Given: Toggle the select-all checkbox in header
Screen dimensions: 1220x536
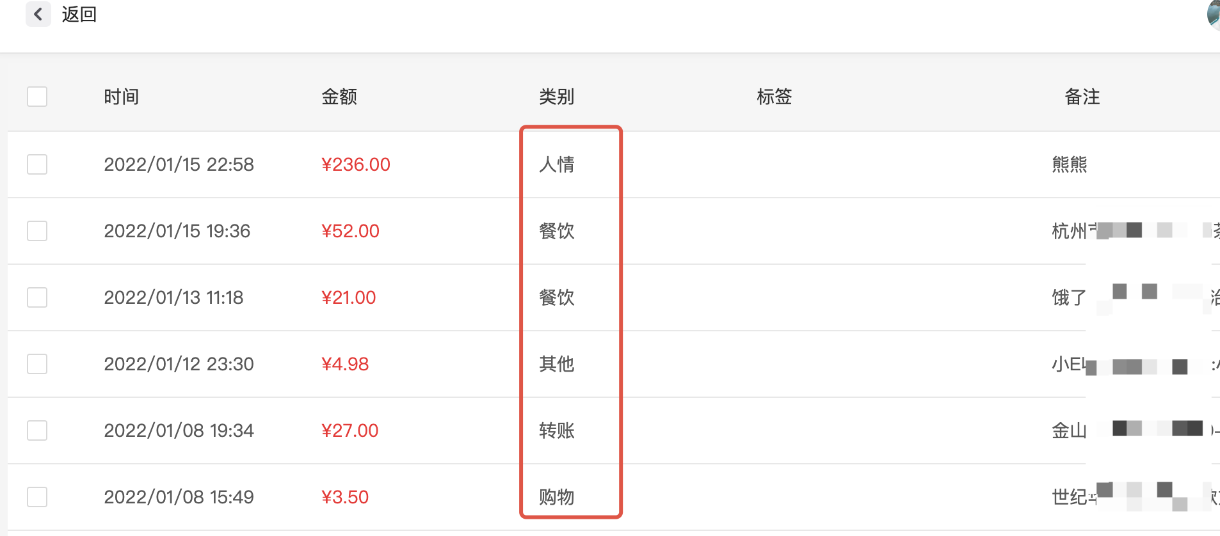Looking at the screenshot, I should pyautogui.click(x=37, y=97).
